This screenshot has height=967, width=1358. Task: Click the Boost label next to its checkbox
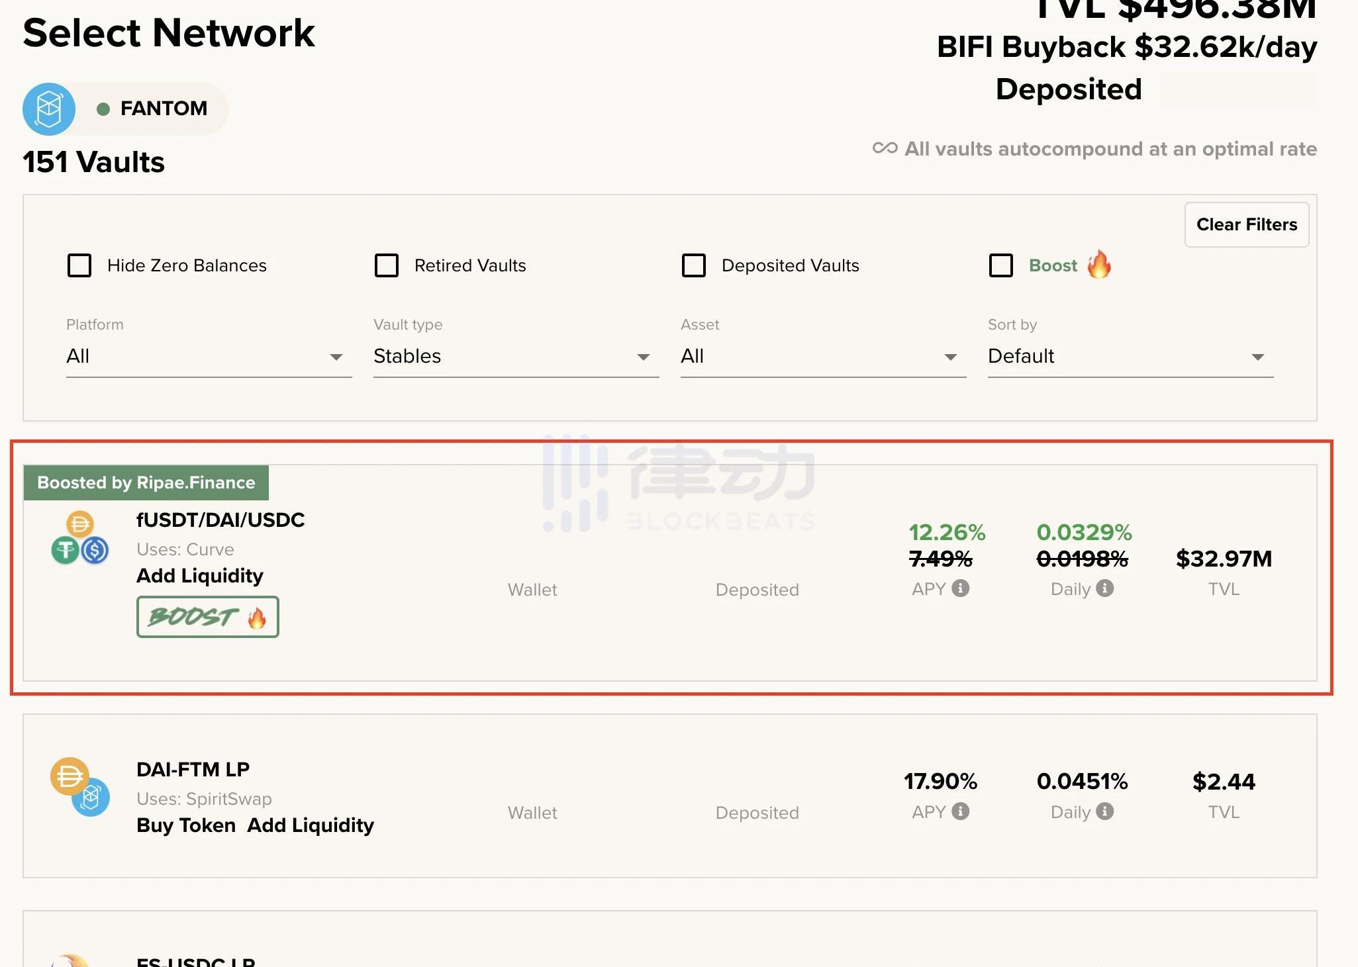click(x=1053, y=265)
